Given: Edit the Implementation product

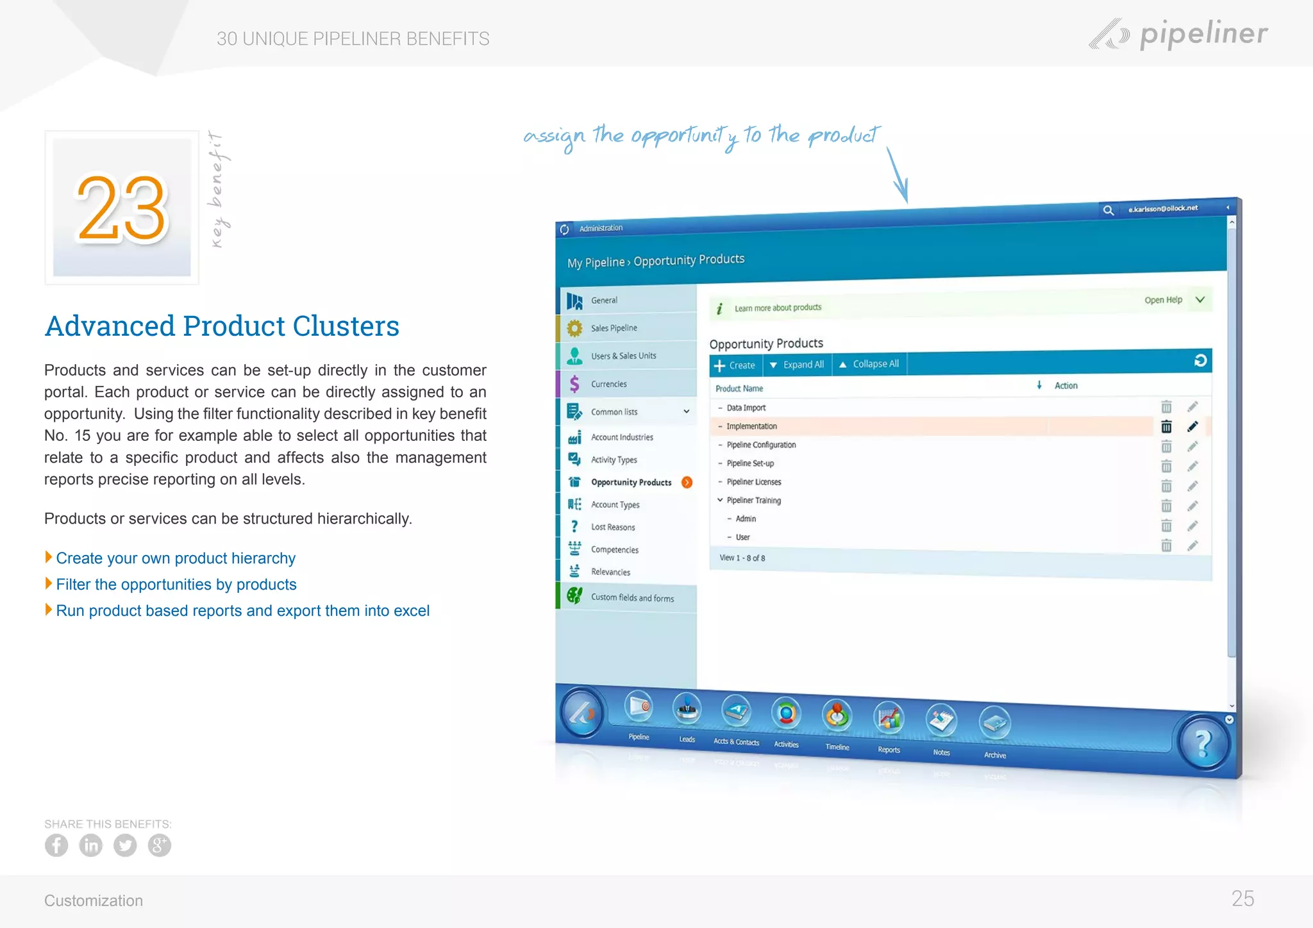Looking at the screenshot, I should (1192, 426).
